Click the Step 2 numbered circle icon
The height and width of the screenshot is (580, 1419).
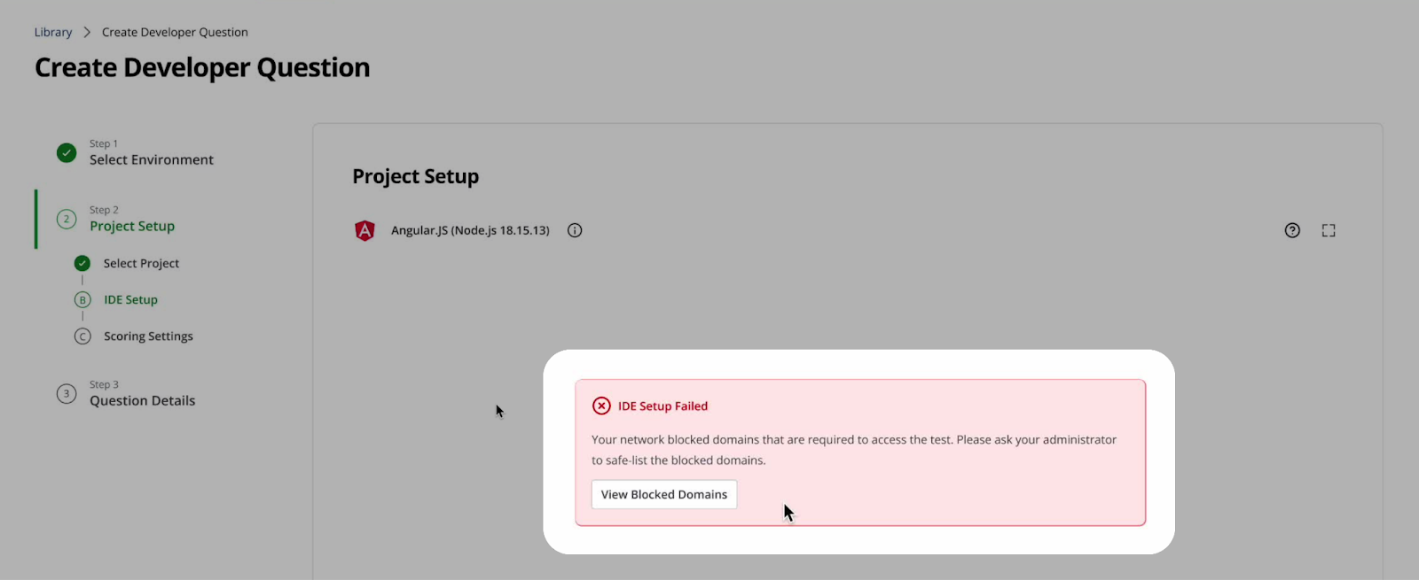click(67, 219)
